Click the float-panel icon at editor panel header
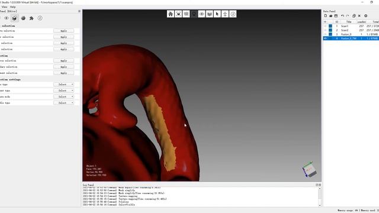Screen dimensions: 379x213 click(79, 11)
